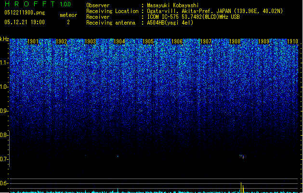Click the 1905 time marker
Image resolution: width=303 pixels, height=193 pixels.
click(x=148, y=41)
